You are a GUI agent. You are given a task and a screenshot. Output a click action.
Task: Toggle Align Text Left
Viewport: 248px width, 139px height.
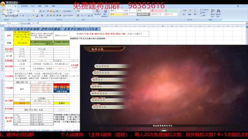48,16
